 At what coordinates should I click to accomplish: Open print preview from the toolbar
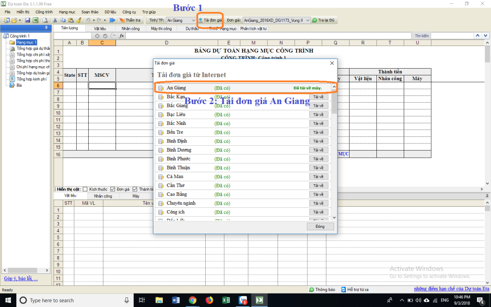(45, 20)
